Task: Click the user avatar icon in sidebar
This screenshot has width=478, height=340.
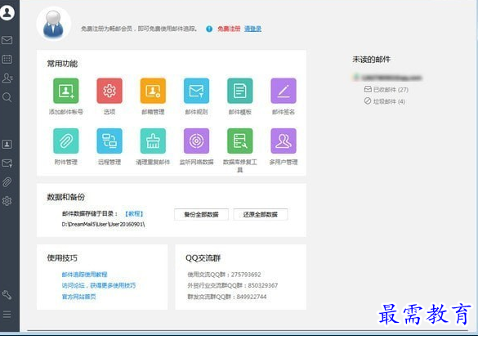Action: pos(7,13)
